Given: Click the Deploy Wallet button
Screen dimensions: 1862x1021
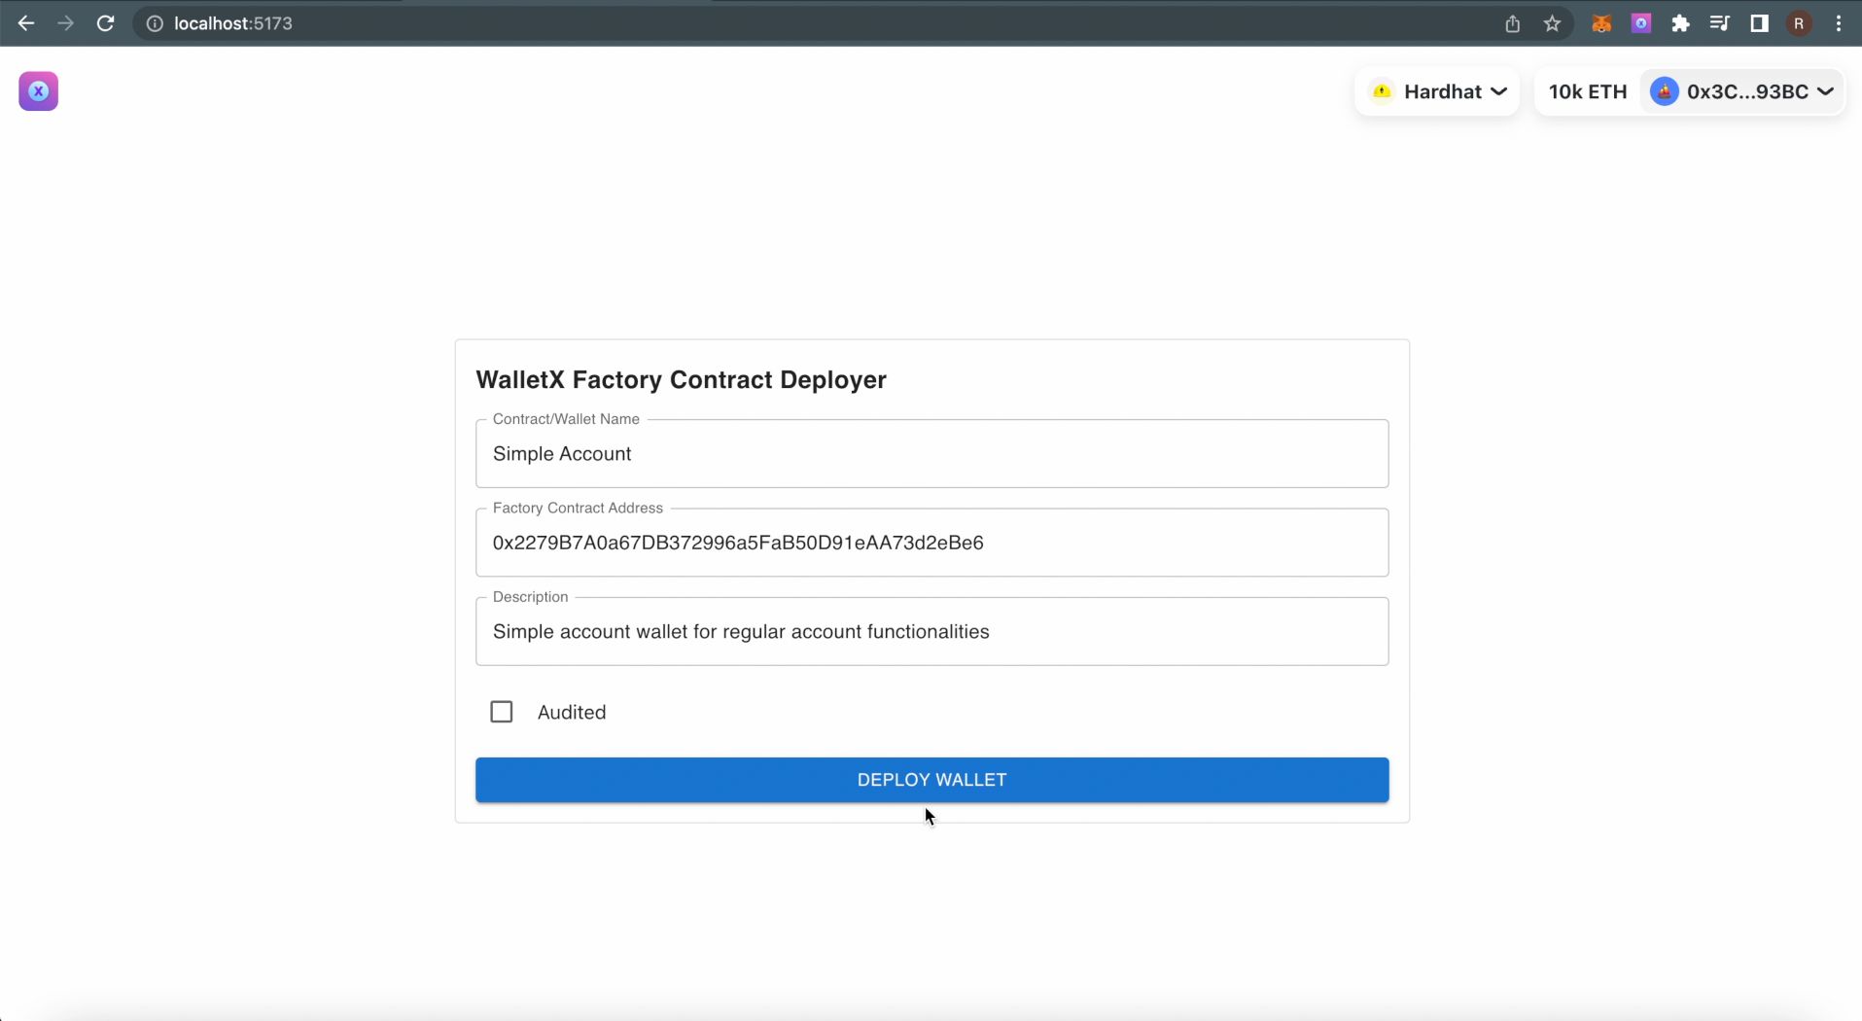Looking at the screenshot, I should (x=931, y=780).
